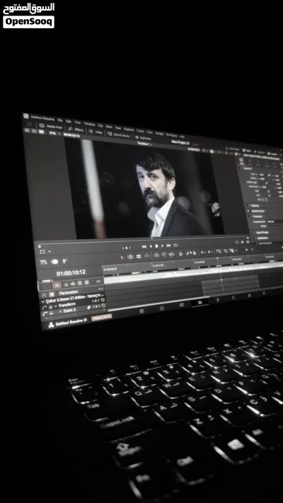This screenshot has height=503, width=283.
Task: Click the Insert Clip tool
Action: (x=156, y=255)
